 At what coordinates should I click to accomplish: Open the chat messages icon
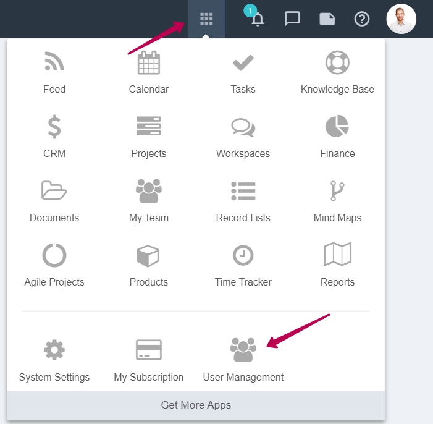(292, 19)
